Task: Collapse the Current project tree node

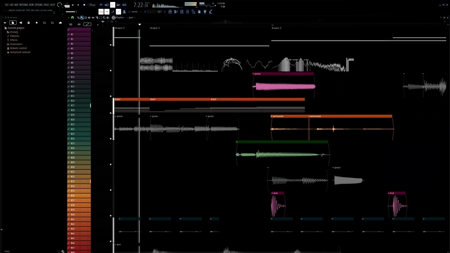Action: click(14, 28)
